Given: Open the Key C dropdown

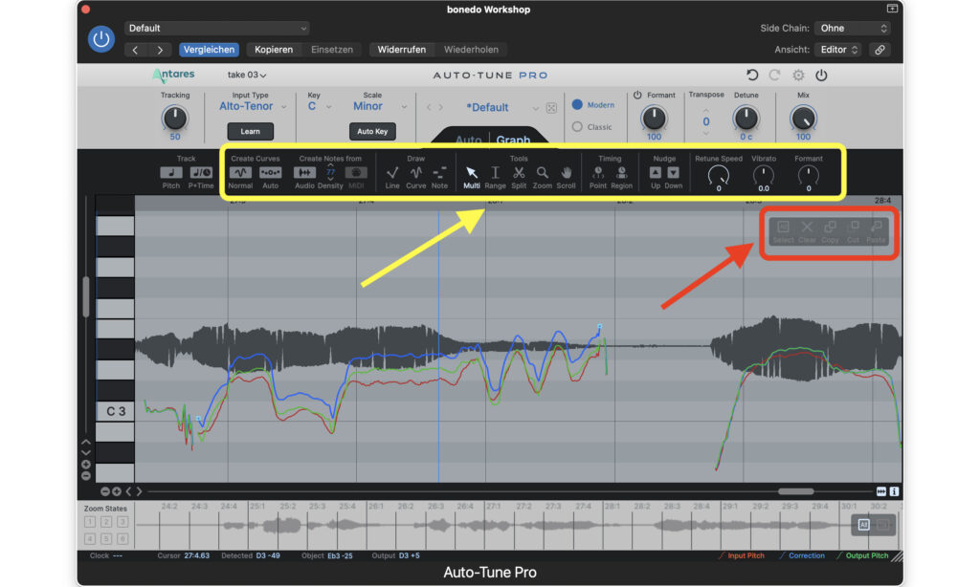Looking at the screenshot, I should 319,107.
